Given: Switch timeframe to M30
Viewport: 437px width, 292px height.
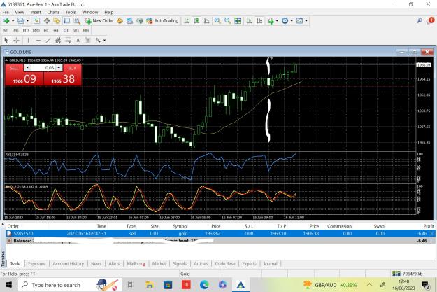Looking at the screenshot, I should click(x=36, y=30).
